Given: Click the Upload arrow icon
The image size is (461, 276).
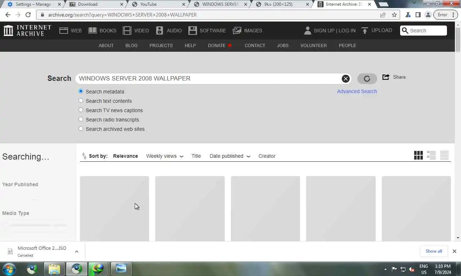Looking at the screenshot, I should point(365,31).
